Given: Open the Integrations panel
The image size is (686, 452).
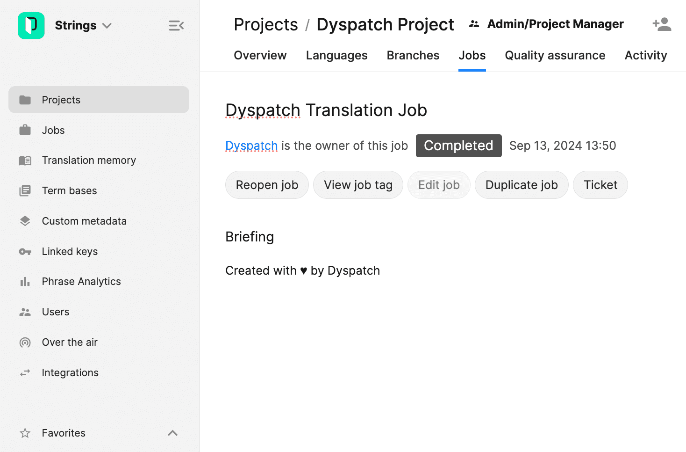Looking at the screenshot, I should coord(70,372).
